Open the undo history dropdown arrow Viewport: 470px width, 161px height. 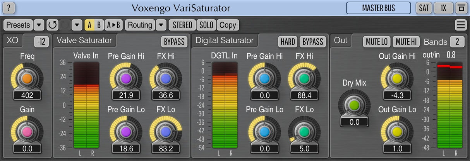(x=77, y=25)
